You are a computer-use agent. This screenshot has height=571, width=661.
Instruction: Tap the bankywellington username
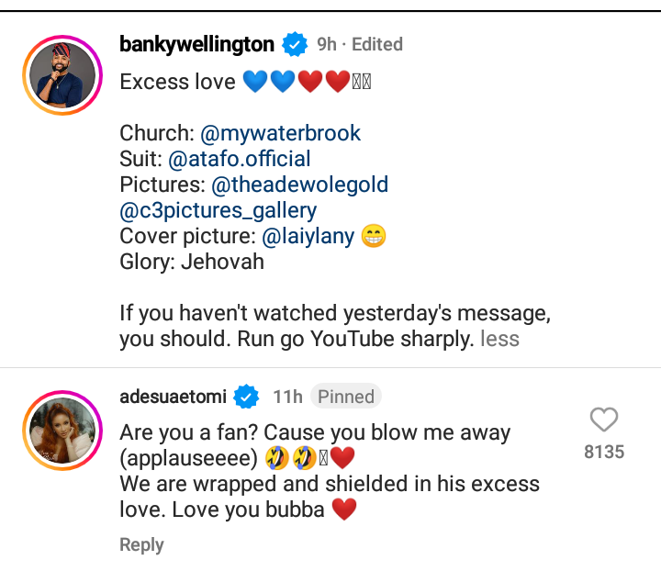tap(196, 44)
